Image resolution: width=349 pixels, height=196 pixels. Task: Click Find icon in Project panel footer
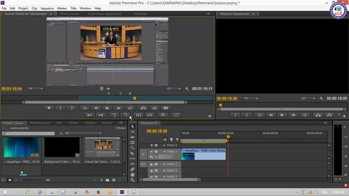coord(101,180)
